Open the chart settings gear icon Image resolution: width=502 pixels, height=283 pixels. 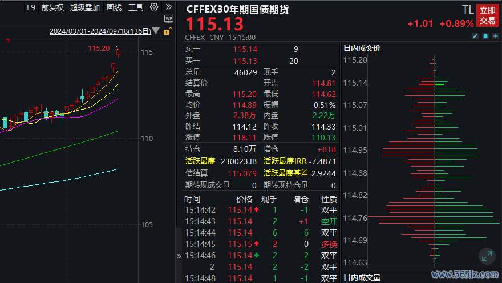coord(154,7)
